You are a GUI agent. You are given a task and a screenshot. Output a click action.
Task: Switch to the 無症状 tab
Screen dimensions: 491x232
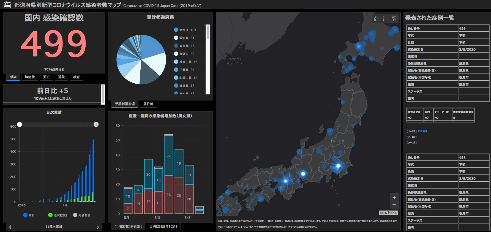click(x=30, y=77)
